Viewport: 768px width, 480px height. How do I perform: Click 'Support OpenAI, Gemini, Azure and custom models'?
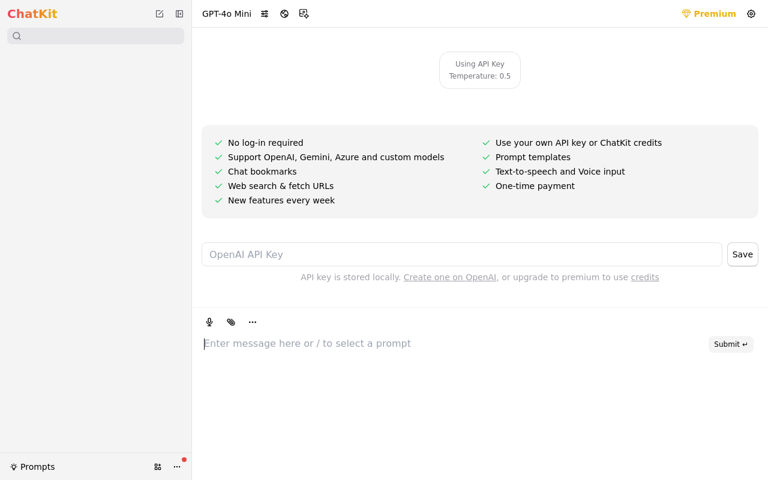pyautogui.click(x=336, y=157)
